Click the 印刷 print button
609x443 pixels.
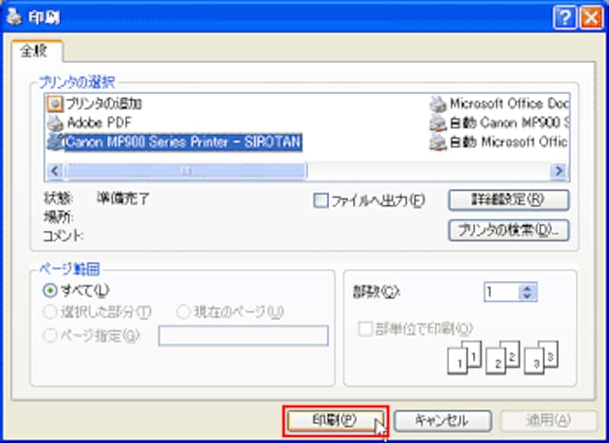[x=335, y=420]
